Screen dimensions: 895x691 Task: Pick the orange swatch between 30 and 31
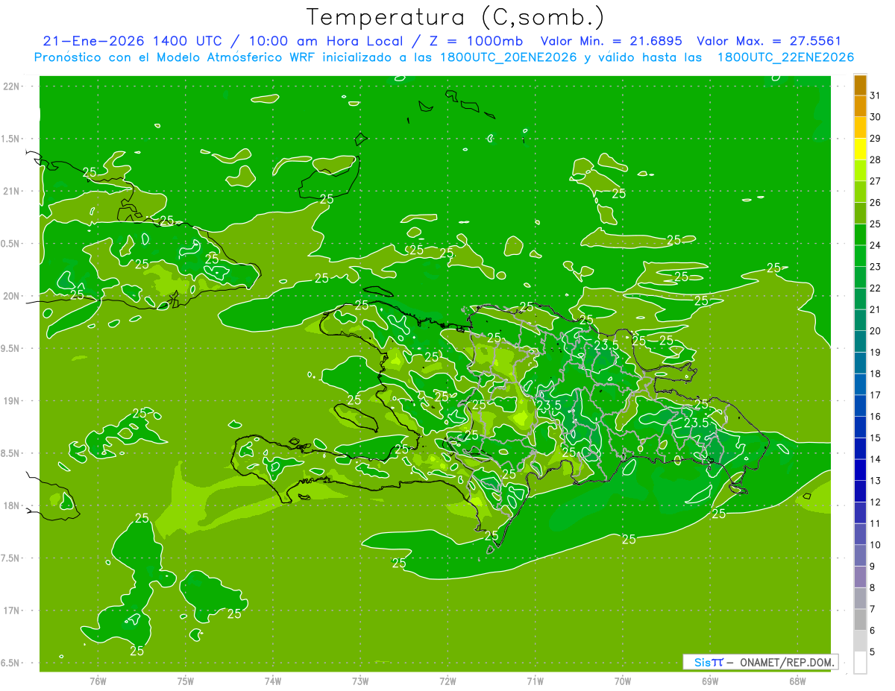(x=860, y=106)
